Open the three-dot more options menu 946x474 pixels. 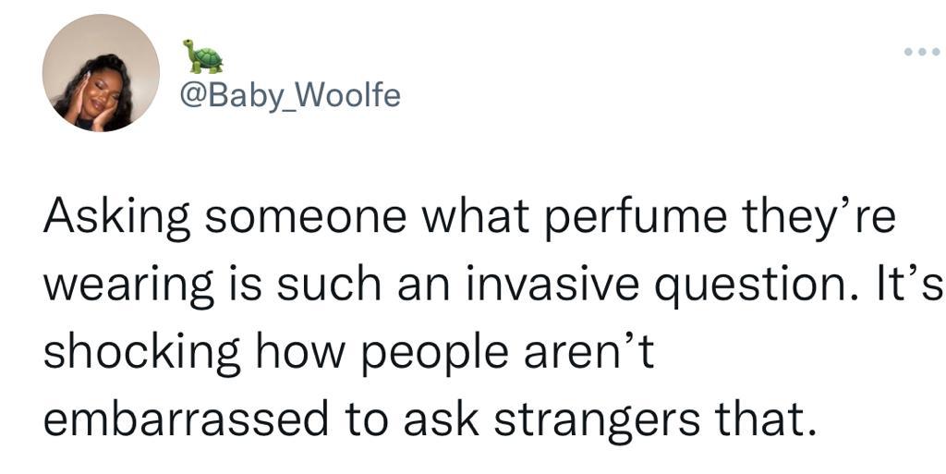921,53
